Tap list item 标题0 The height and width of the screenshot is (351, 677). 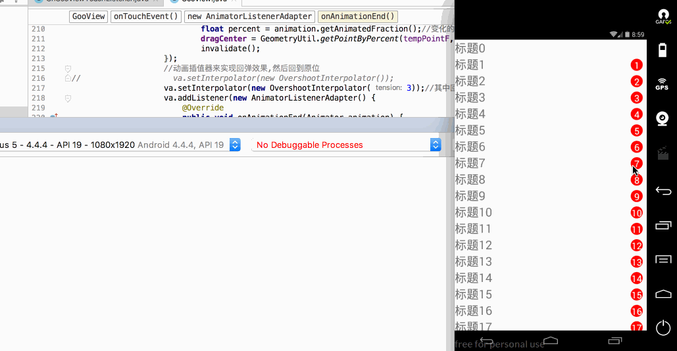[x=470, y=48]
